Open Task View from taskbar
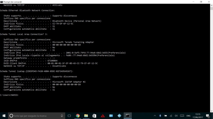This screenshot has height=119, width=213. (69, 116)
